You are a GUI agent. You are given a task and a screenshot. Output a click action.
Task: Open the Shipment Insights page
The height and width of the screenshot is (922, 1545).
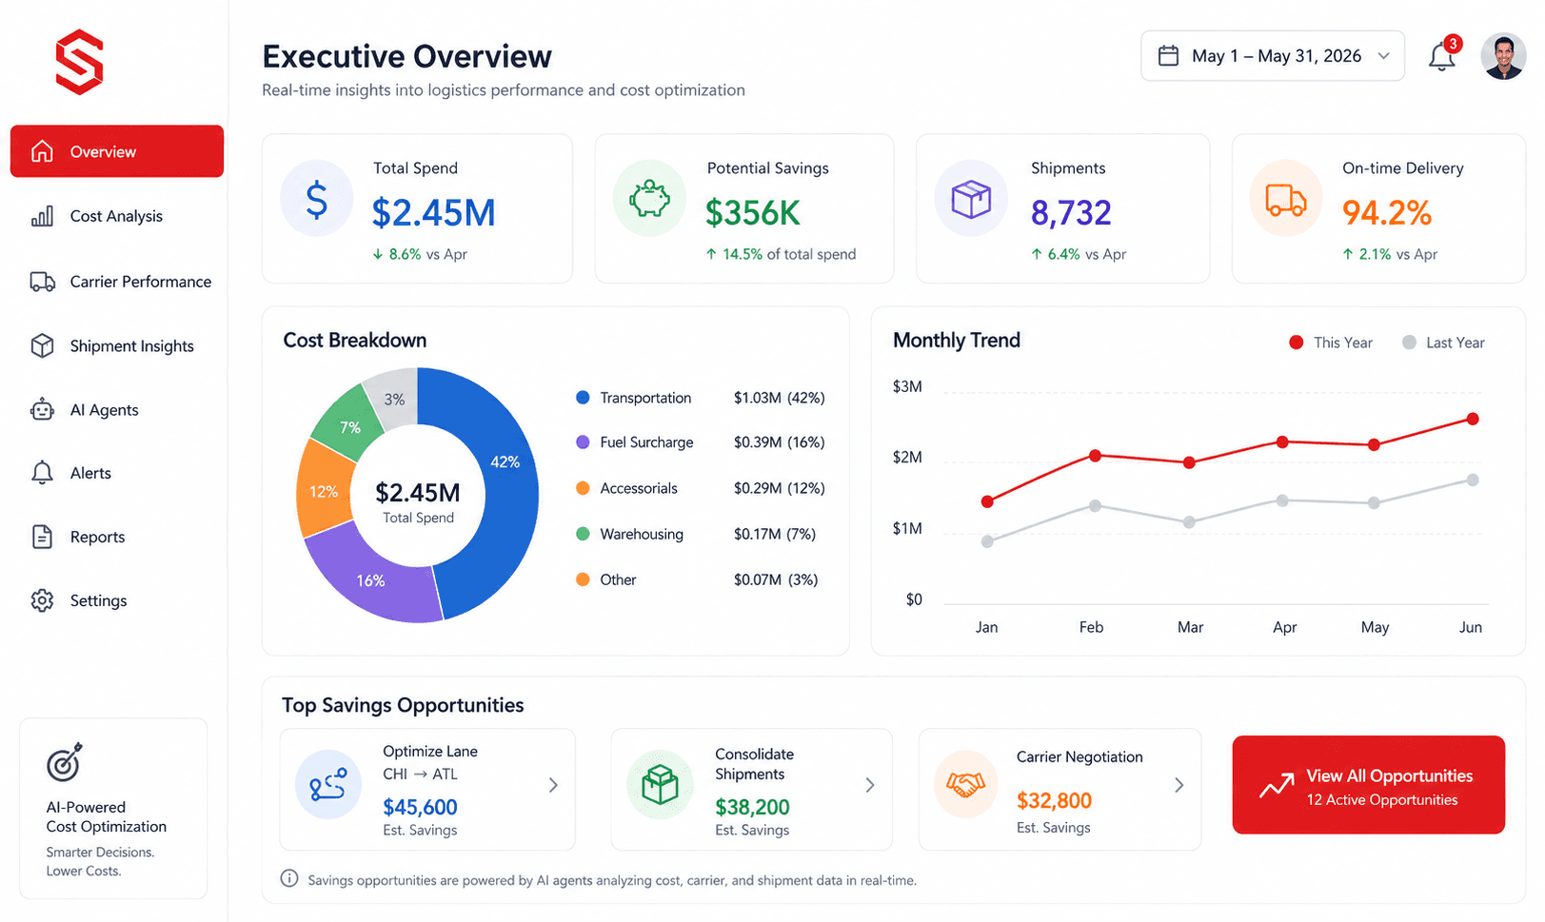117,345
